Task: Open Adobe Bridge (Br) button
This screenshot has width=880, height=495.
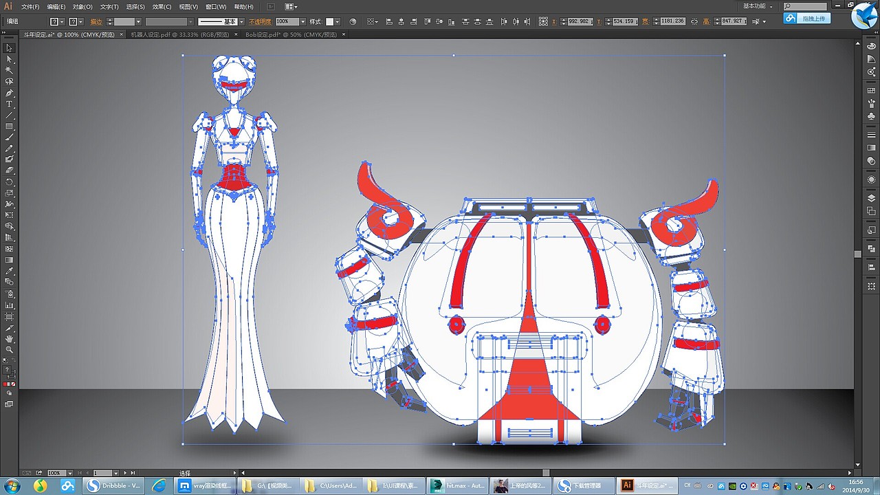Action: tap(272, 6)
